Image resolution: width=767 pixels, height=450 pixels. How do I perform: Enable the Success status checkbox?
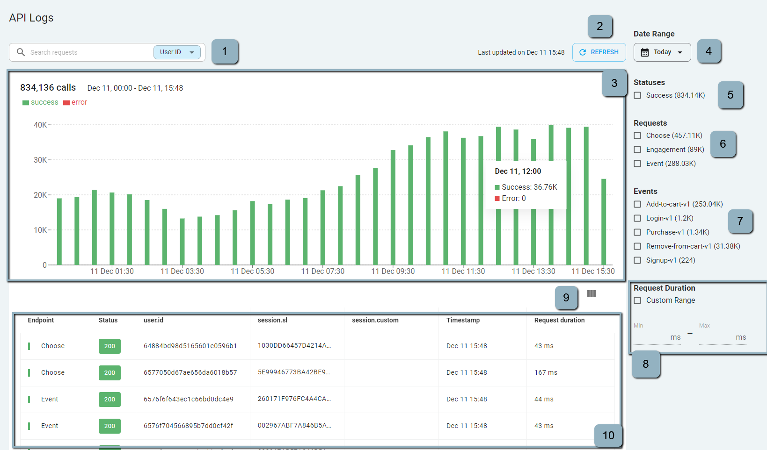click(637, 95)
